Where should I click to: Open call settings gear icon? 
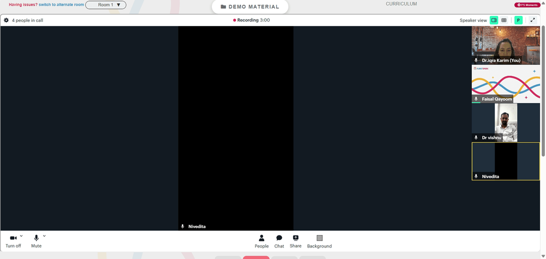[x=6, y=20]
